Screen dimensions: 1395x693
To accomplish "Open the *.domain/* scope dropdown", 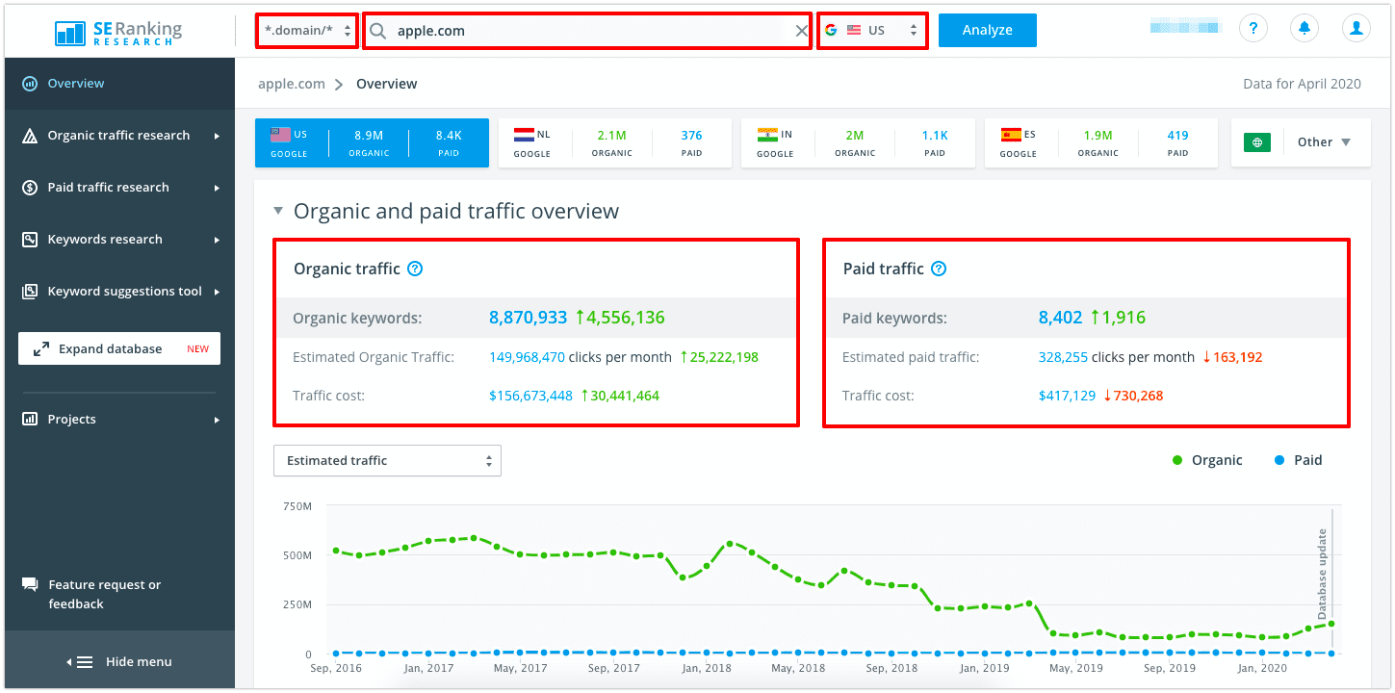I will (x=308, y=31).
